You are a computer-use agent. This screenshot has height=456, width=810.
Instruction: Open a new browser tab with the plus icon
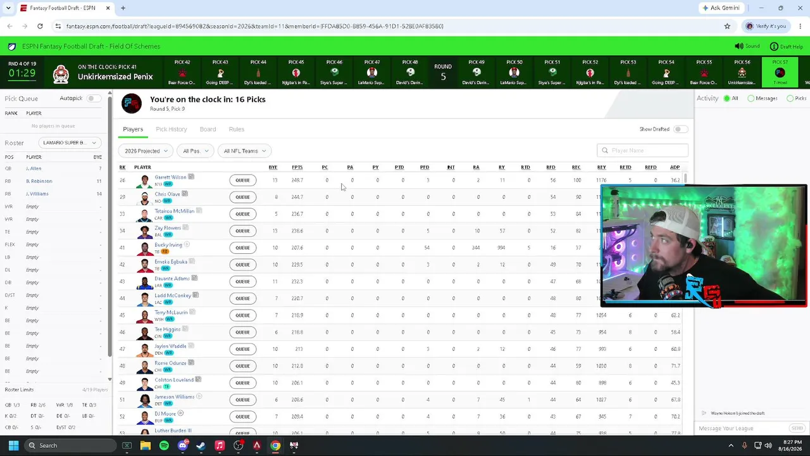click(123, 8)
